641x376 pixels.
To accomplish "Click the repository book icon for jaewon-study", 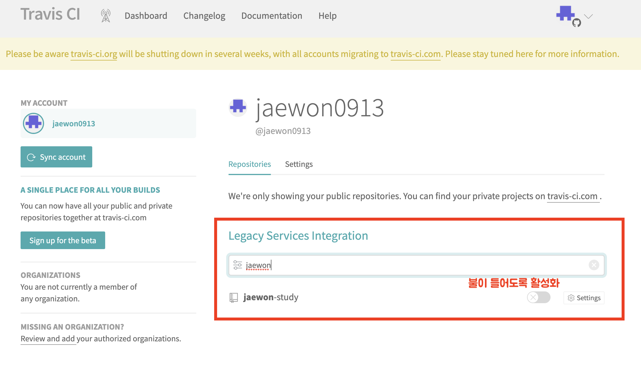I will coord(234,298).
